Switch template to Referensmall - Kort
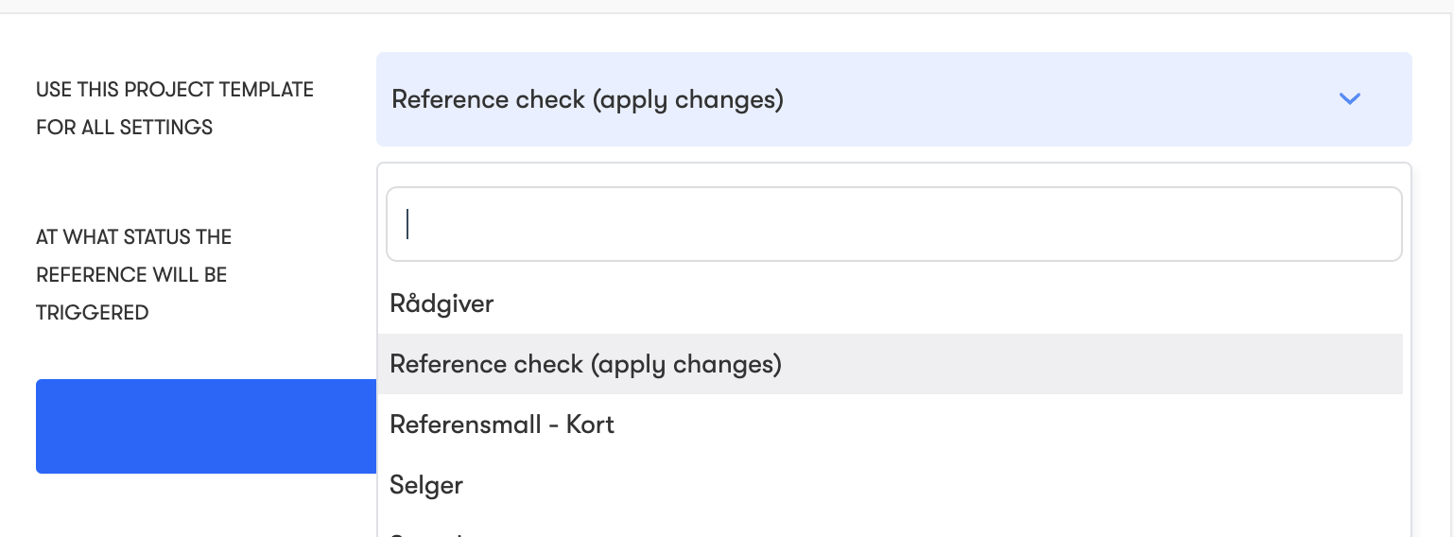 [x=502, y=424]
